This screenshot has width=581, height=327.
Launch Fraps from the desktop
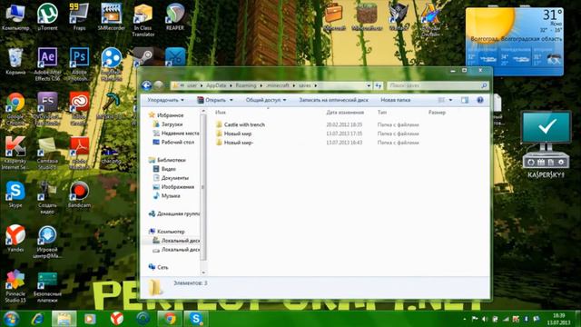[79, 16]
